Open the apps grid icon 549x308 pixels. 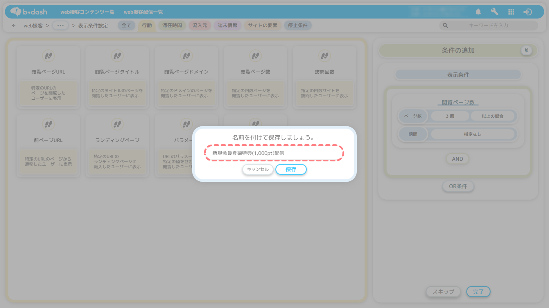[x=511, y=12]
